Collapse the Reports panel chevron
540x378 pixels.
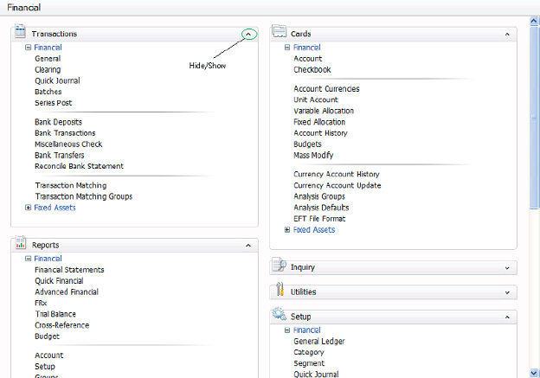click(248, 245)
